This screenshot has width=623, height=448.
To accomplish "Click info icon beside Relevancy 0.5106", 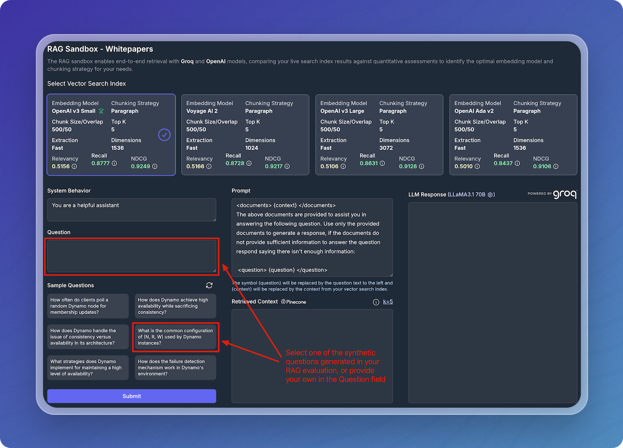I will (x=343, y=166).
